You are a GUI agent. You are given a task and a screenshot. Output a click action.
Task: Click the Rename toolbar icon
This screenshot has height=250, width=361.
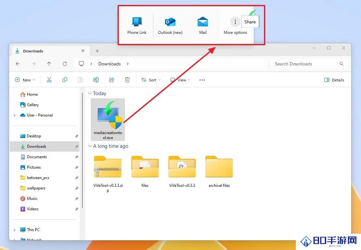96,80
